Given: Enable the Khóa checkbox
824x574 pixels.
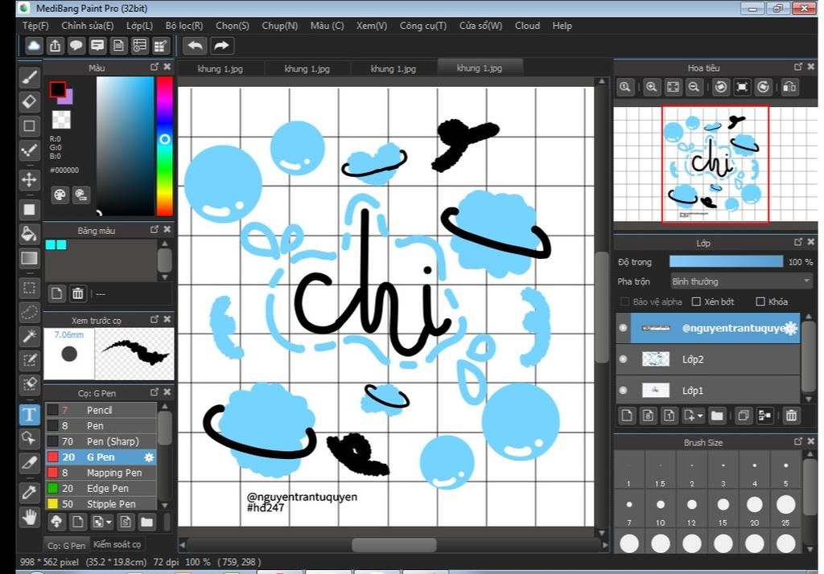Looking at the screenshot, I should (x=760, y=301).
